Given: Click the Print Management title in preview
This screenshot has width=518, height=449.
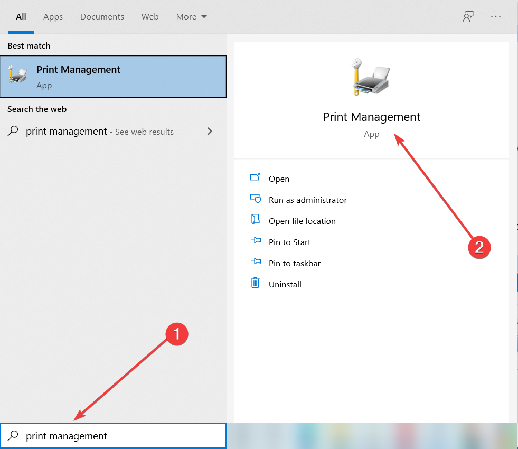Looking at the screenshot, I should (371, 117).
